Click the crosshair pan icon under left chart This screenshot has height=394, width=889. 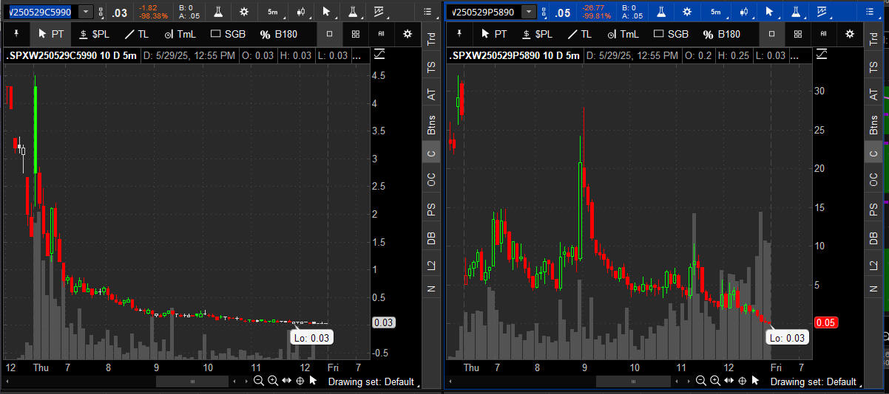(x=300, y=381)
